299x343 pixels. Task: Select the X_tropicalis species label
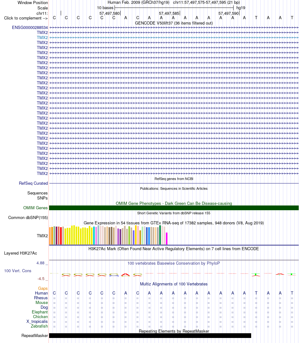tap(37, 321)
